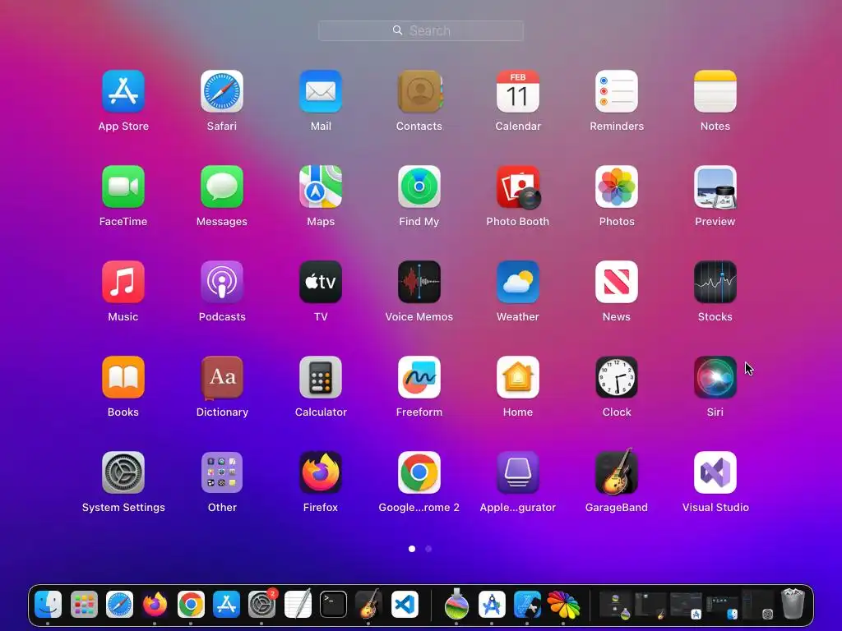Open the macOS installer in the Dock

click(x=456, y=604)
